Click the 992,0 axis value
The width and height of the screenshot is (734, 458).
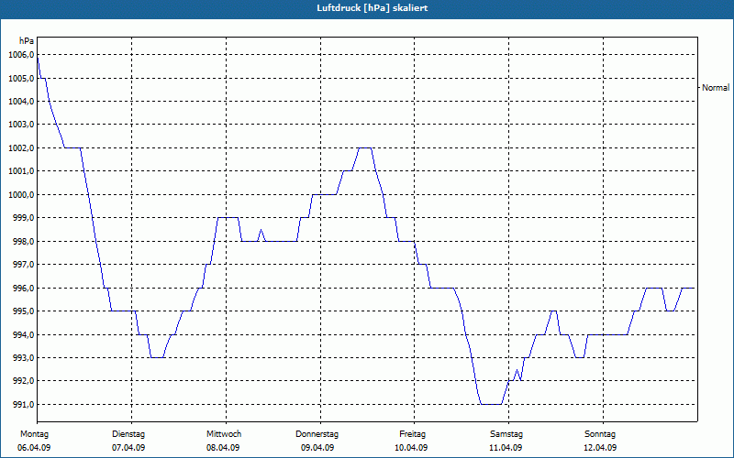(x=23, y=381)
